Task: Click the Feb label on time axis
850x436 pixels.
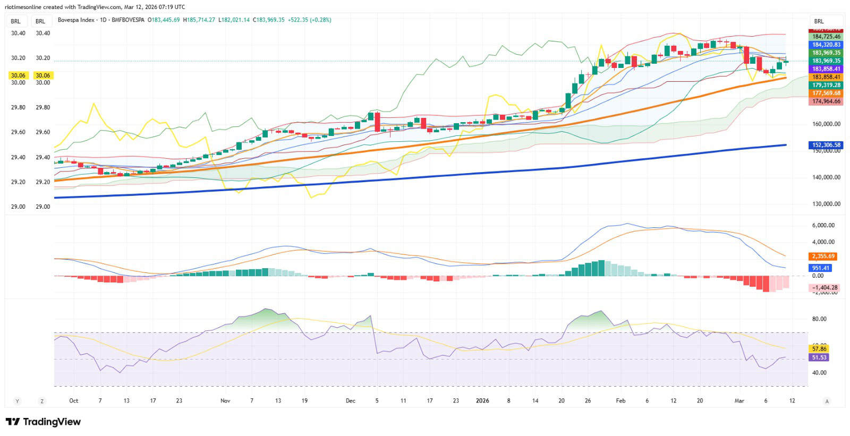Action: pos(620,400)
